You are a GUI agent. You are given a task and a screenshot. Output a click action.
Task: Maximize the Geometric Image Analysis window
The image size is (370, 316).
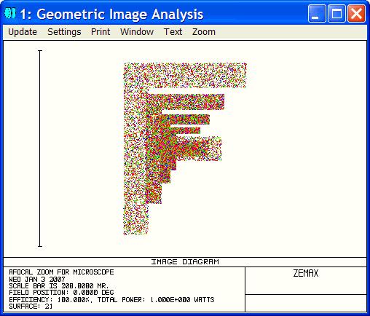click(336, 14)
